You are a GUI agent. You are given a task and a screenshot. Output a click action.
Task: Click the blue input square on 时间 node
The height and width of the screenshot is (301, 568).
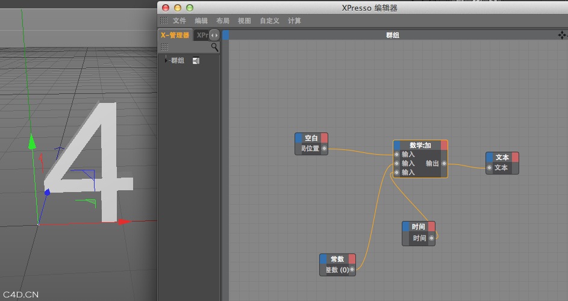(x=406, y=227)
